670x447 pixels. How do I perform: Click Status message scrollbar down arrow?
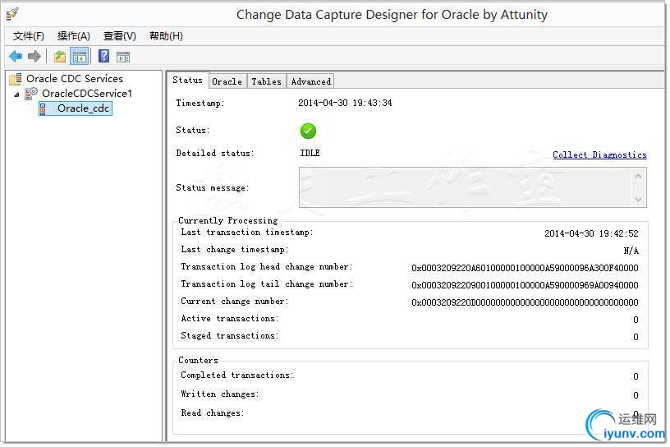point(638,200)
